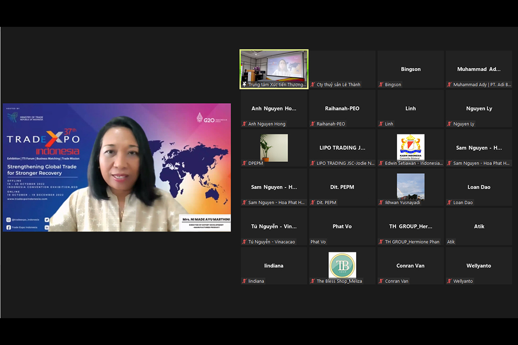
Task: Click the Instagram icon on the Trade Expo slide
Action: (x=9, y=220)
